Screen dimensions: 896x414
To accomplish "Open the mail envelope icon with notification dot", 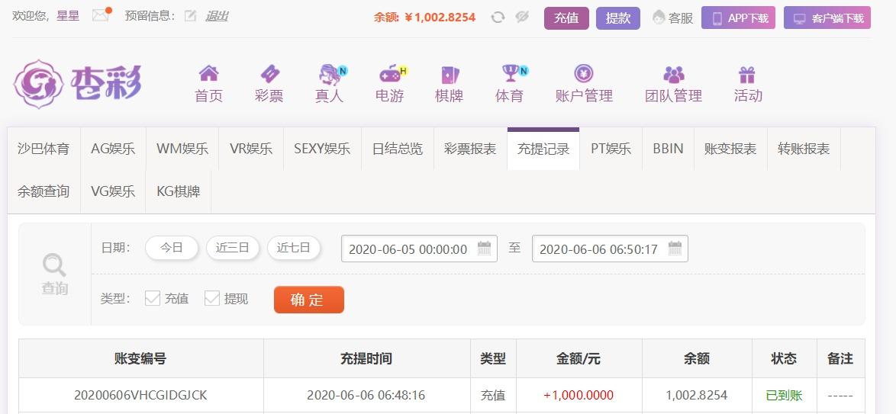I will coord(102,14).
